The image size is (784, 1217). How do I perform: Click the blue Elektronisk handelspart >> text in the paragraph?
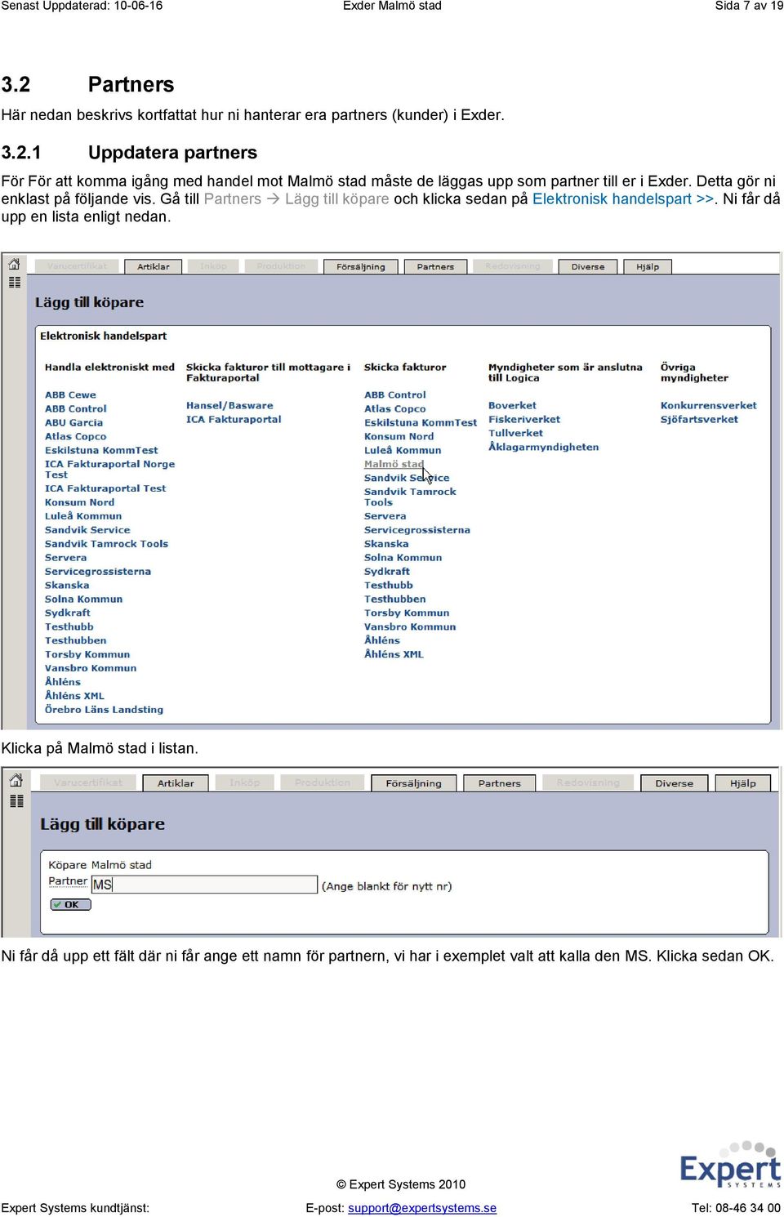coord(624,198)
